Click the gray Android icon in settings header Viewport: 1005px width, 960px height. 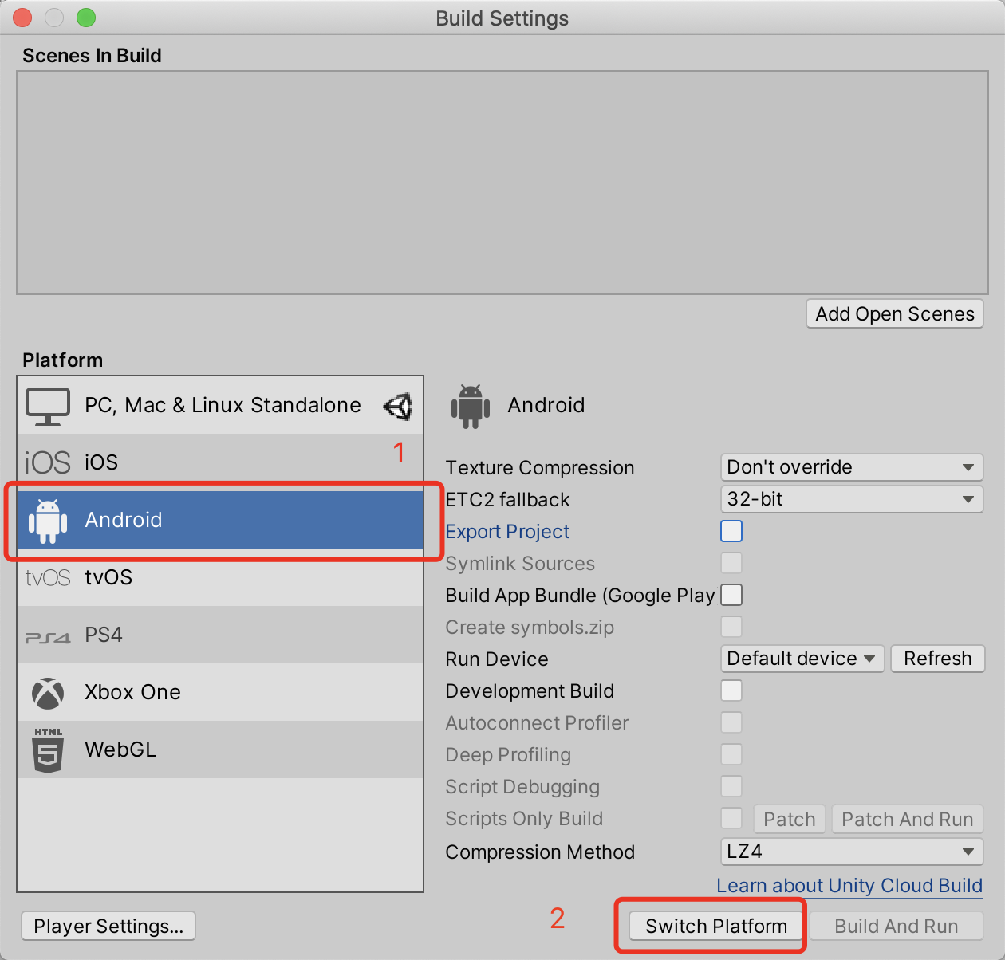(471, 407)
